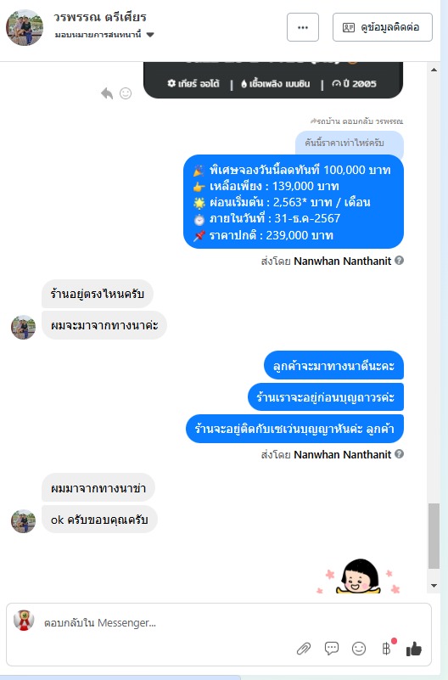Click the girl sticker at chat bottom
This screenshot has height=680, width=448.
pos(359,576)
